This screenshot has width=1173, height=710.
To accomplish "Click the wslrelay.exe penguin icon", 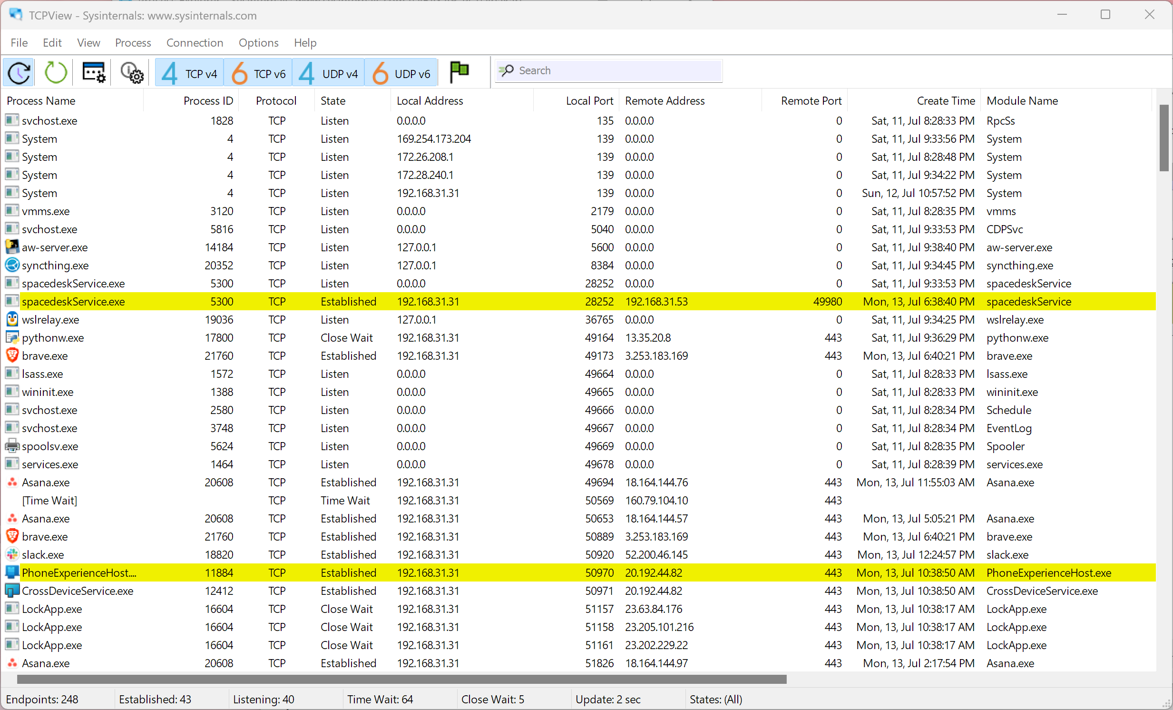I will coord(12,319).
